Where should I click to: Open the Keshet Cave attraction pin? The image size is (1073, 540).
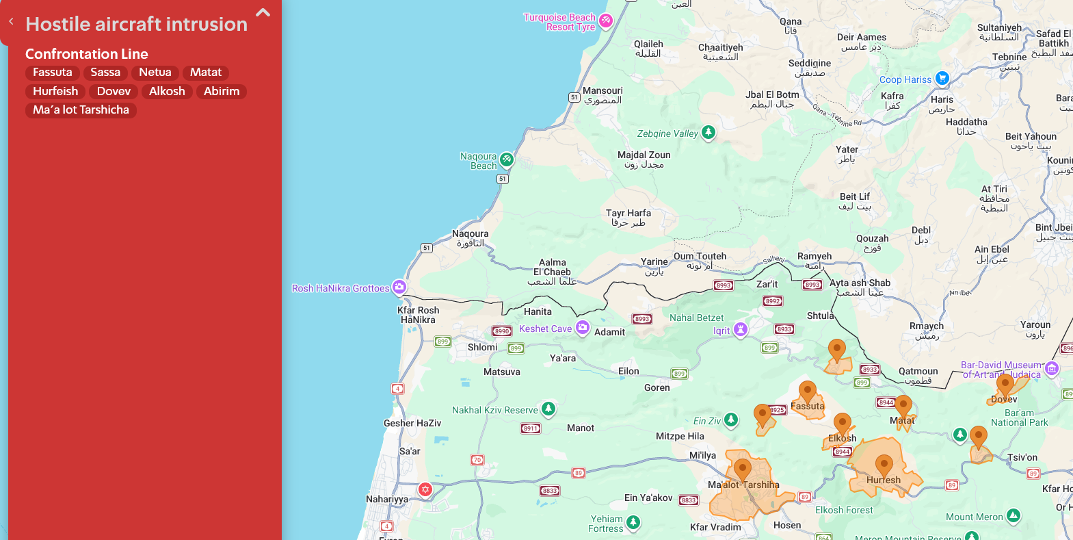pyautogui.click(x=582, y=327)
